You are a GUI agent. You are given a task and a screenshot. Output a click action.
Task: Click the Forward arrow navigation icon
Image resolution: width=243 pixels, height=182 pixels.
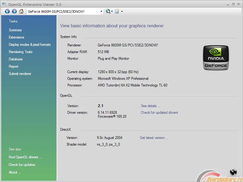pos(14,11)
